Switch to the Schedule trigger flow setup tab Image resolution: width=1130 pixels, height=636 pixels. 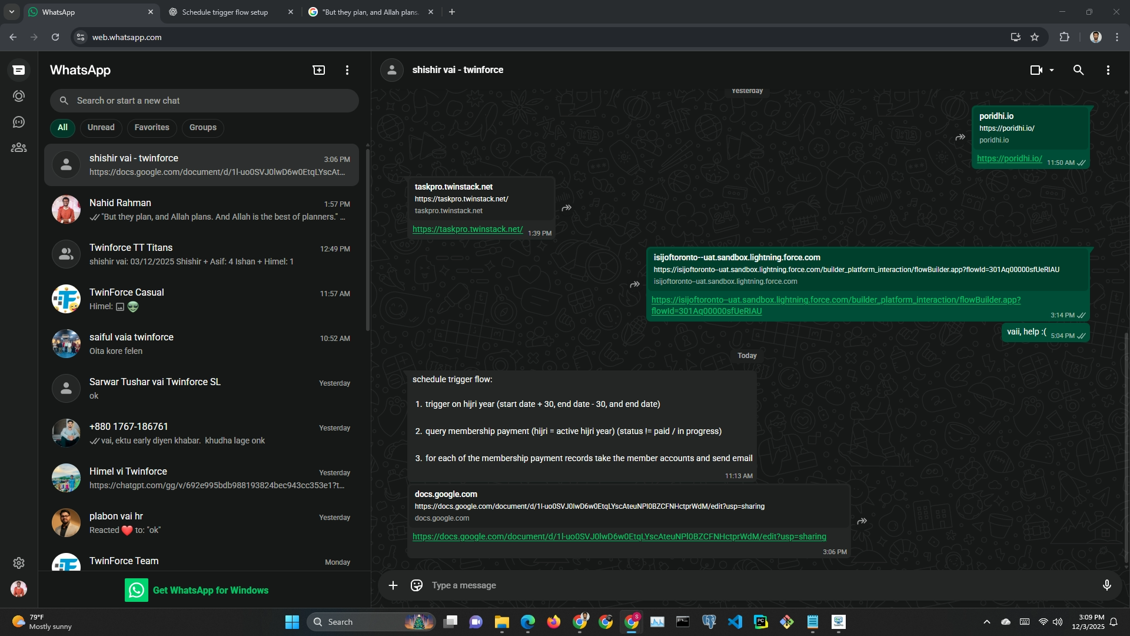point(225,12)
